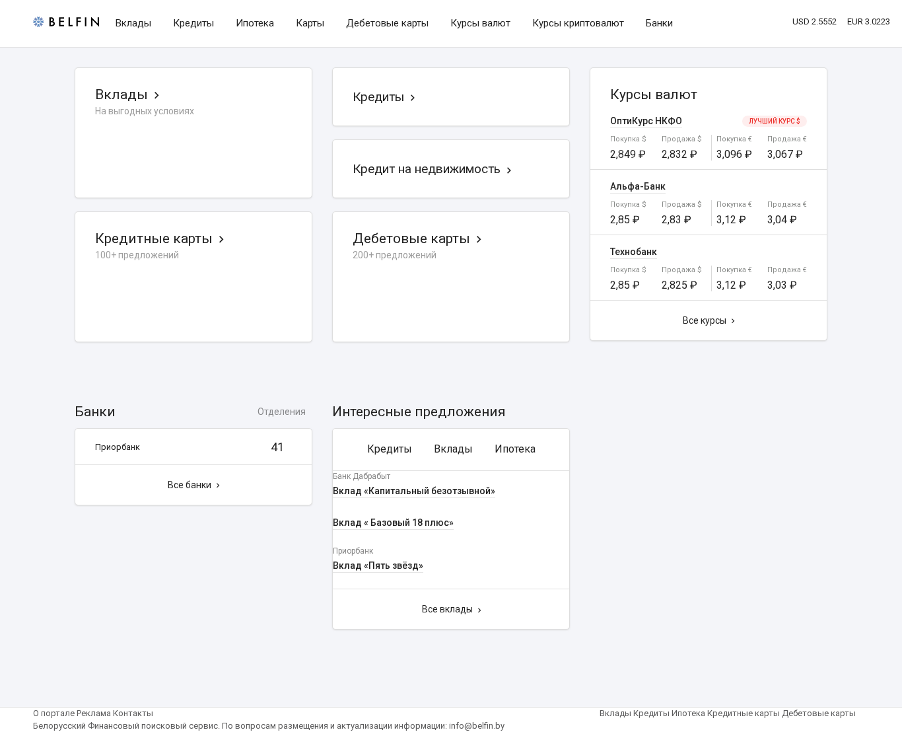Viewport: 902px width, 732px height.
Task: Click the ЛУЧШИЙ КУРС $ badge
Action: 775,121
